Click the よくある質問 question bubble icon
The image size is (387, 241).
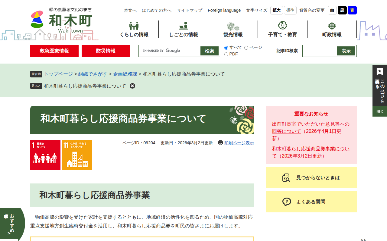[287, 202]
